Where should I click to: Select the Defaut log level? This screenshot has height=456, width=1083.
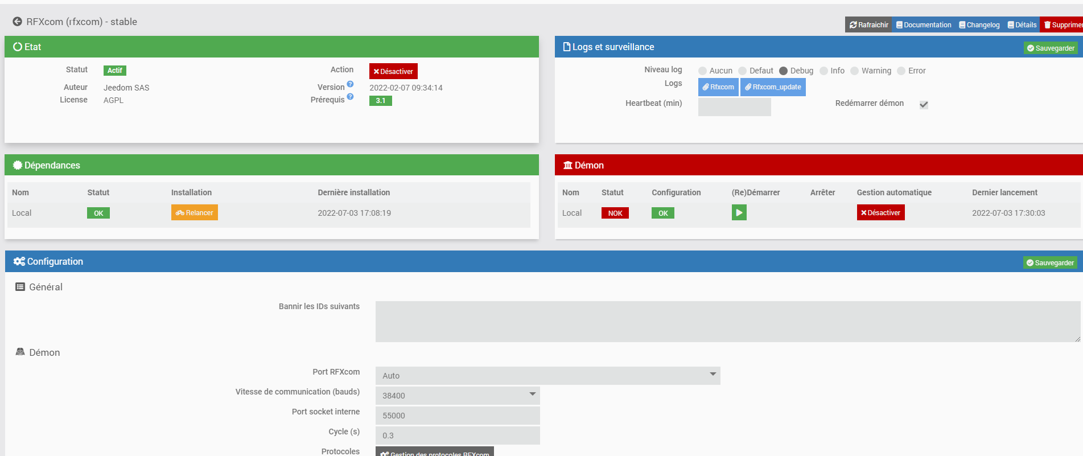pos(742,71)
